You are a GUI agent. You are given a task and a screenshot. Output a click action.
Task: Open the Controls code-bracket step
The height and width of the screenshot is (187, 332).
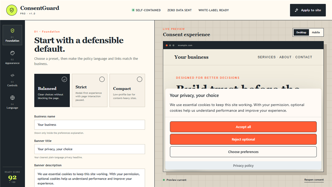tap(12, 80)
